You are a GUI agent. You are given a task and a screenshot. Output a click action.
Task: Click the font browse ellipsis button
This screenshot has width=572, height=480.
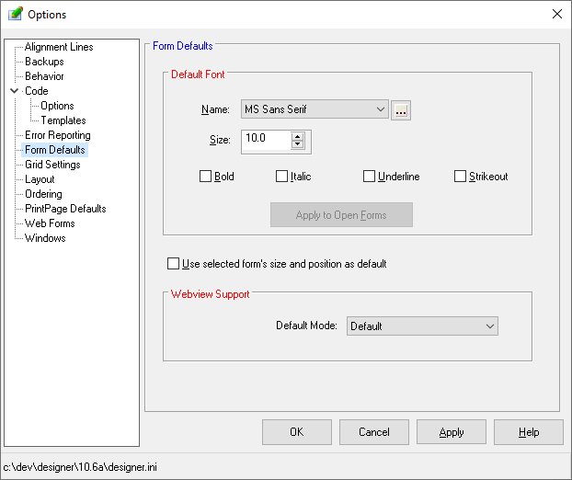(x=400, y=110)
